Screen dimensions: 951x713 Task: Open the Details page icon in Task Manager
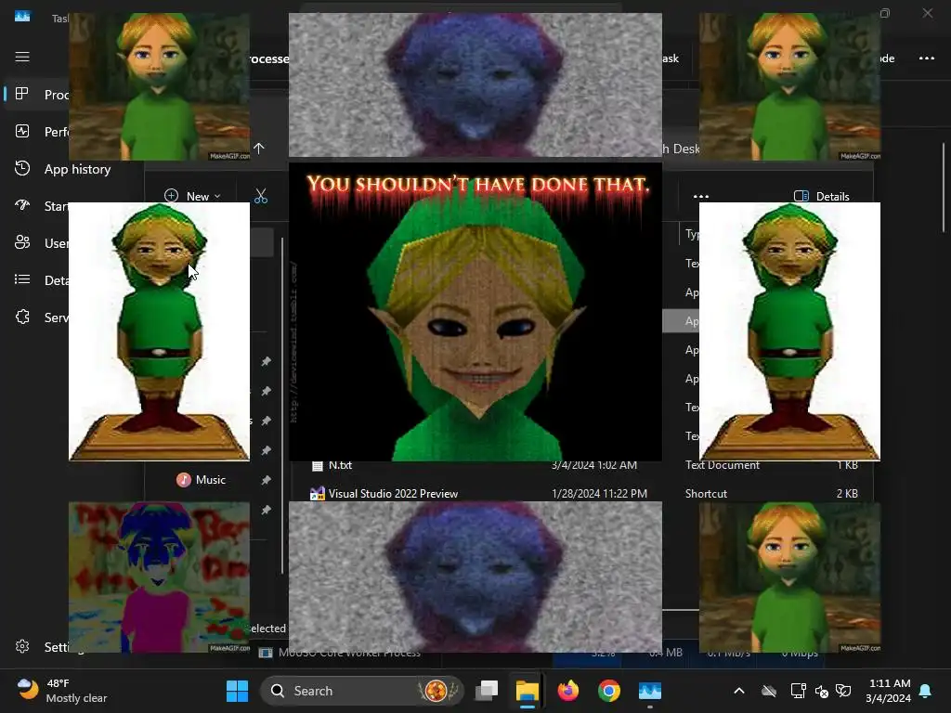pos(22,279)
